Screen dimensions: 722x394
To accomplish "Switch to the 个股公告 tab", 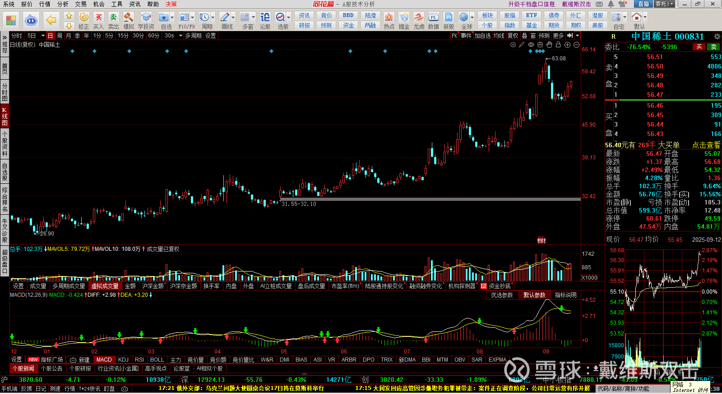I will click(52, 368).
